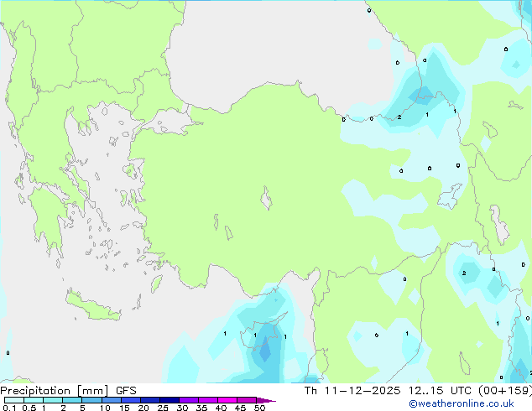Viewport: 532px width, 411px height.
Task: Click the '30' legend scale label
Action: tap(182, 408)
